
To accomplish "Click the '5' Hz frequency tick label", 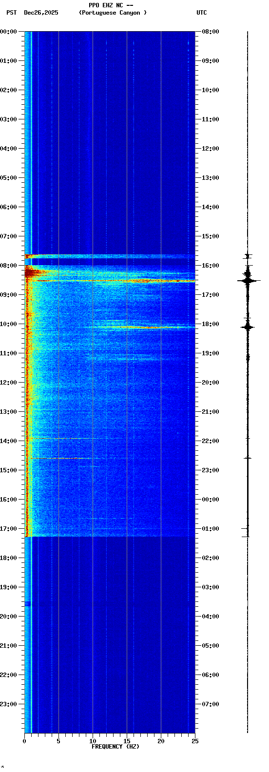I will 58,741.
